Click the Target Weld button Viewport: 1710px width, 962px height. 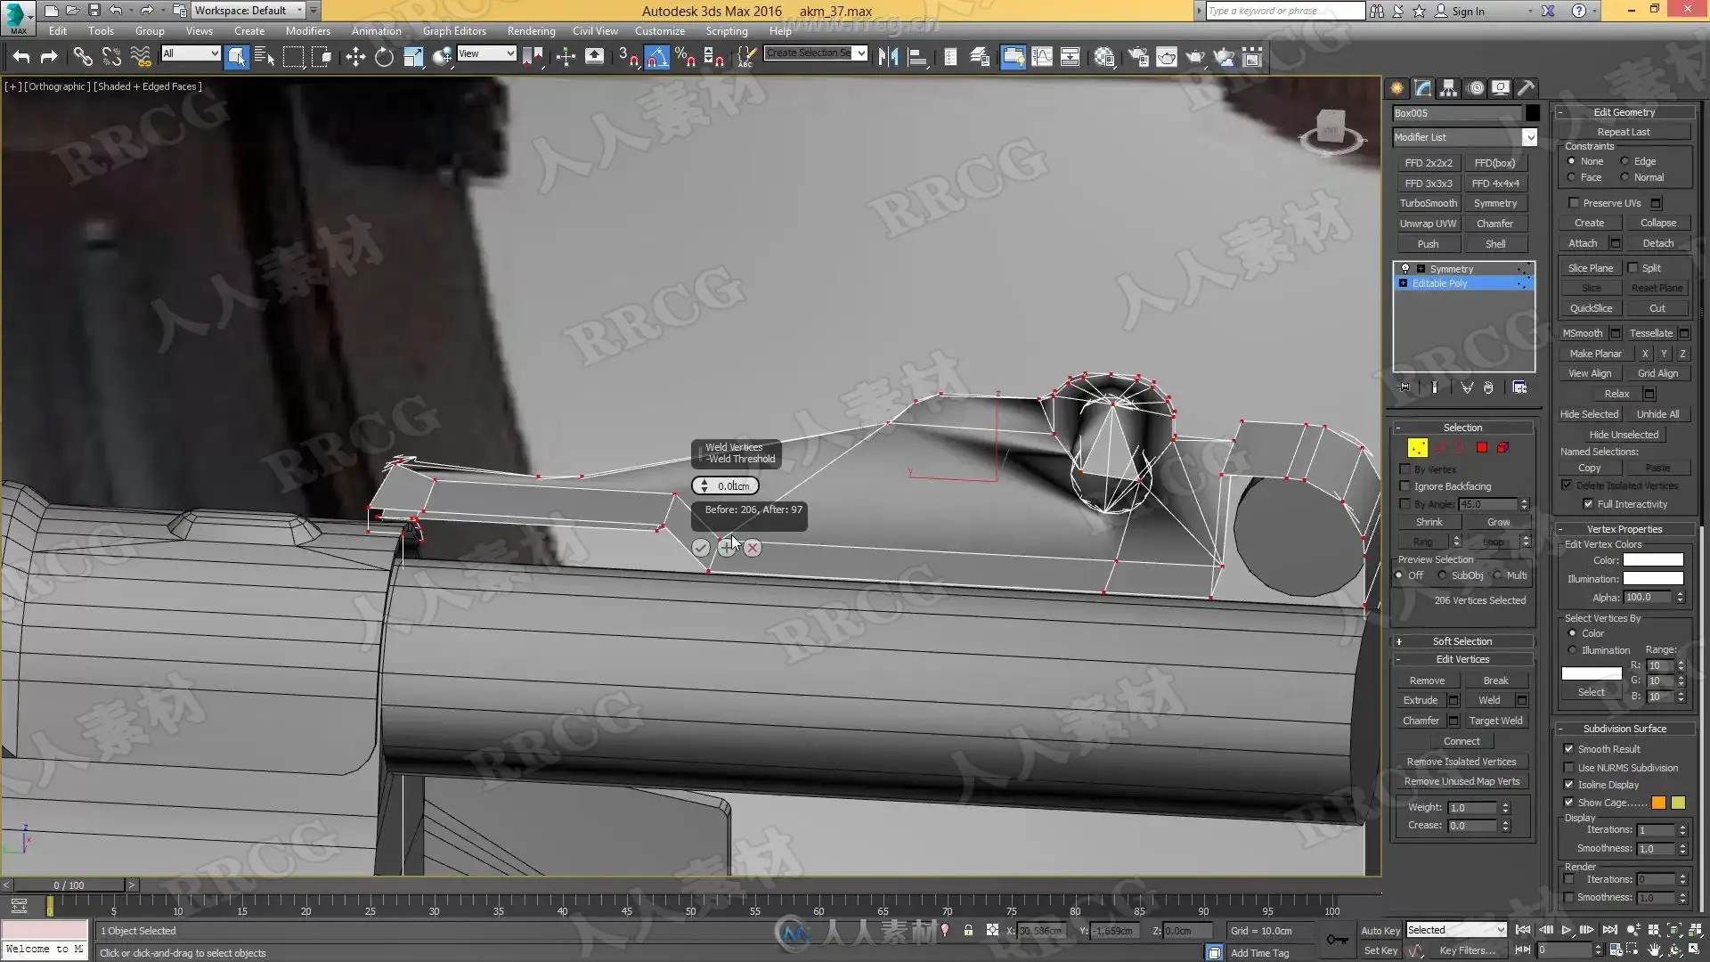click(x=1495, y=721)
